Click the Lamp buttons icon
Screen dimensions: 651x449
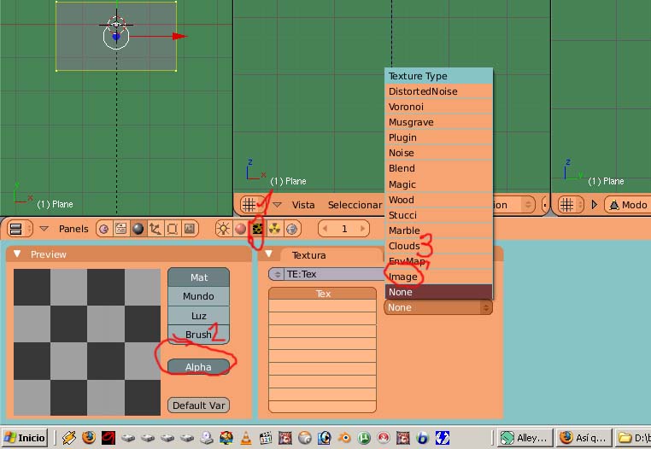[x=224, y=229]
